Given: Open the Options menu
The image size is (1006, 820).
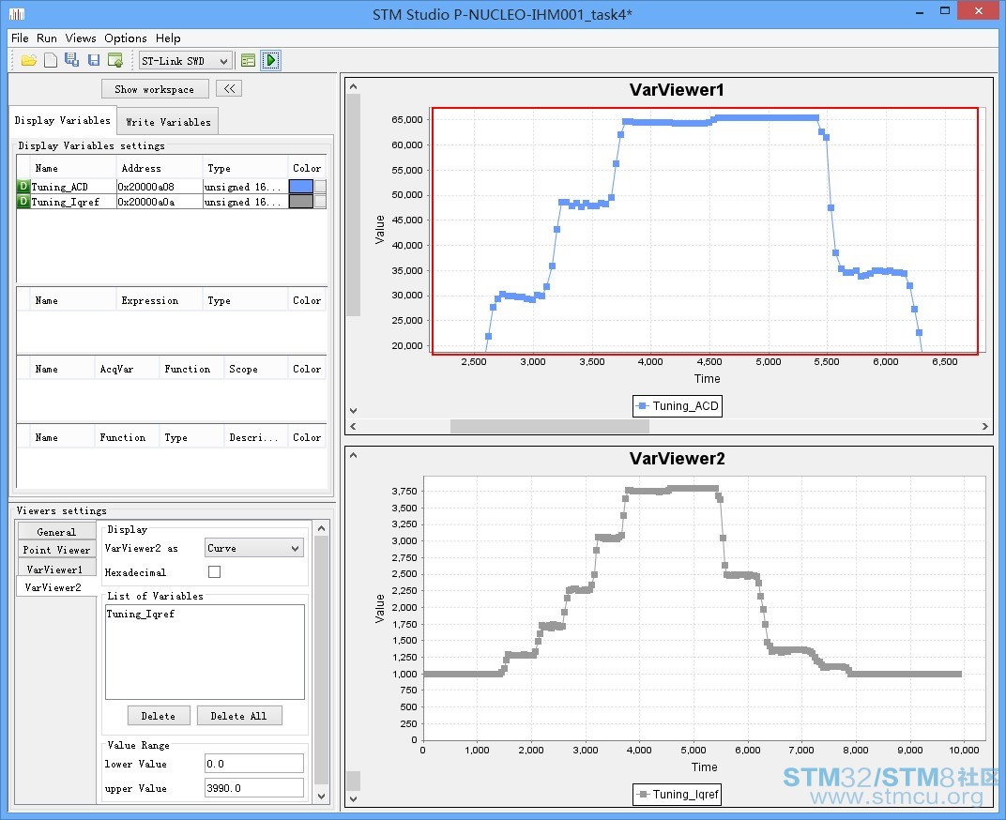Looking at the screenshot, I should coord(126,38).
